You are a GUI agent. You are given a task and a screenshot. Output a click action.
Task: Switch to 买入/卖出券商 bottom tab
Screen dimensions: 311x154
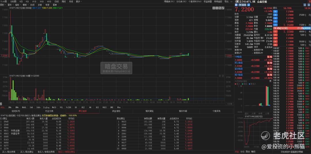click(9, 152)
